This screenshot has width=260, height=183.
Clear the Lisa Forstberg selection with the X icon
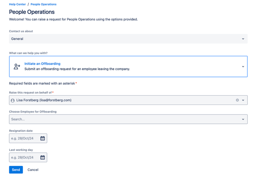click(237, 100)
